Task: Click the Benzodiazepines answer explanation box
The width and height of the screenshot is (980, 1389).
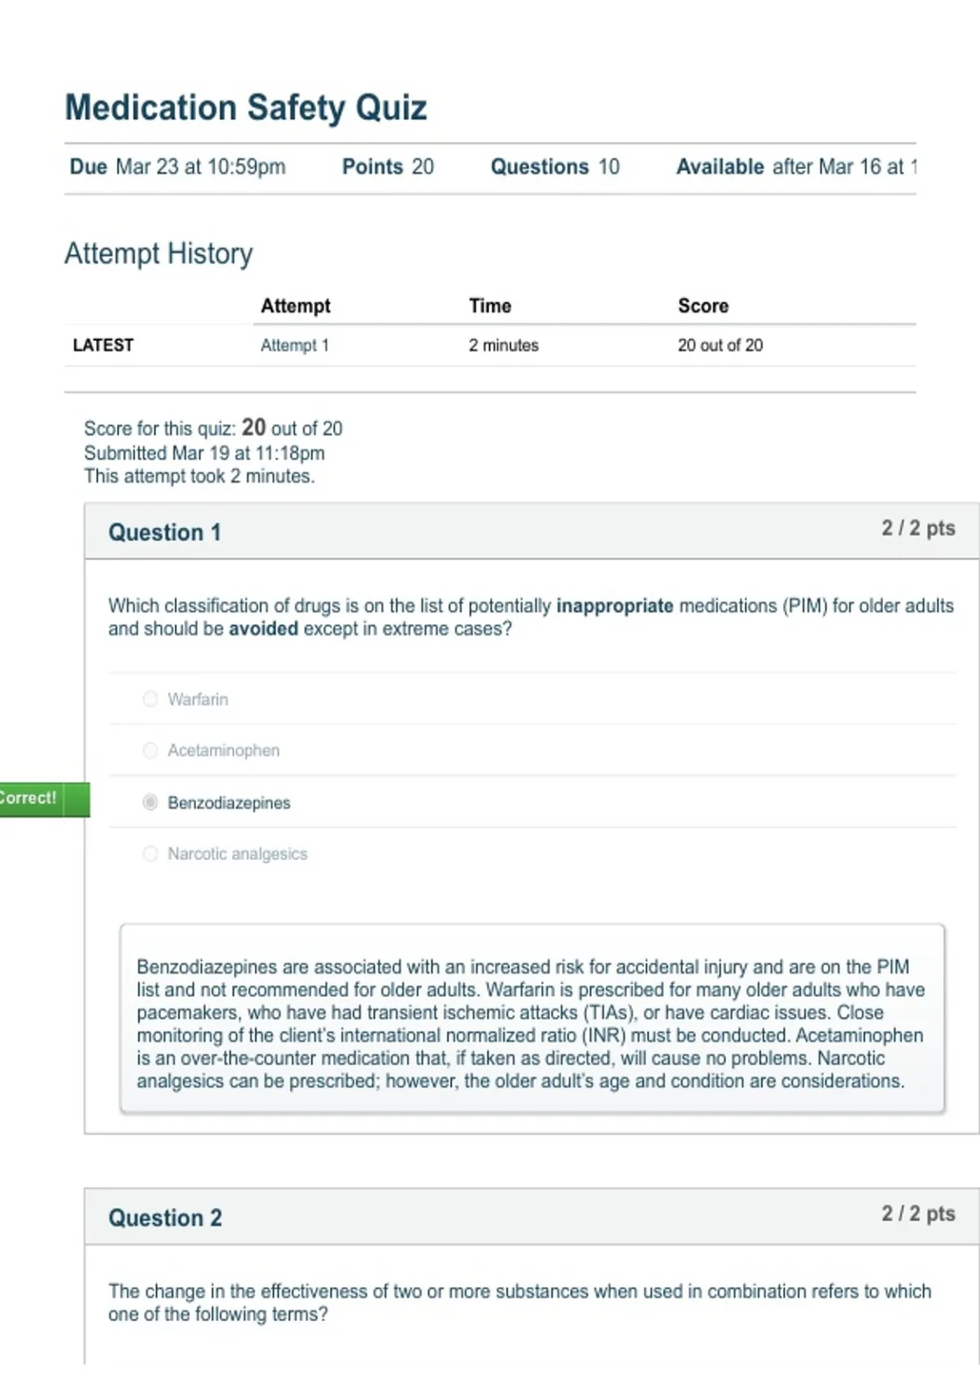Action: click(532, 1018)
